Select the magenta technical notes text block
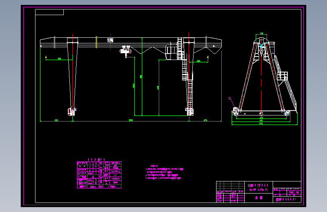327x212 pixels. coord(164,172)
